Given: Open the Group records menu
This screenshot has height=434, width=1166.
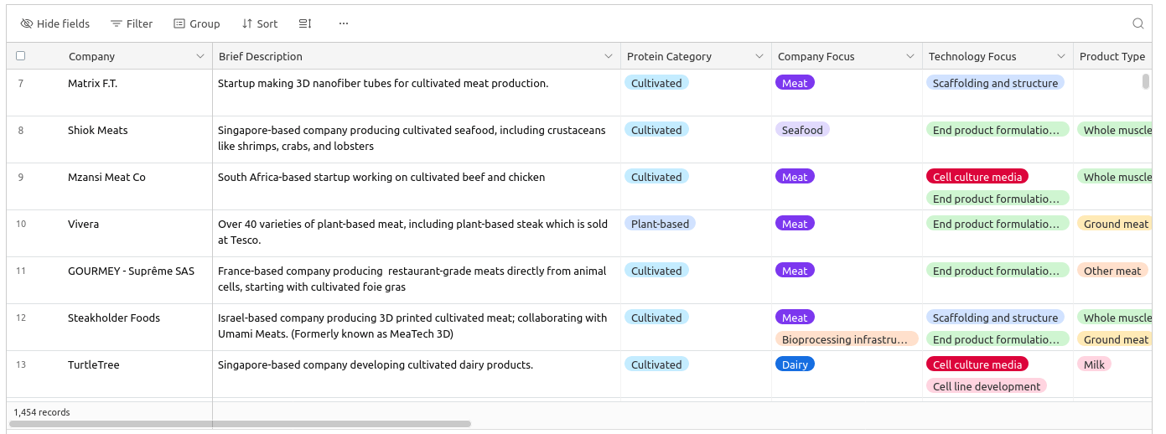Looking at the screenshot, I should coord(196,23).
